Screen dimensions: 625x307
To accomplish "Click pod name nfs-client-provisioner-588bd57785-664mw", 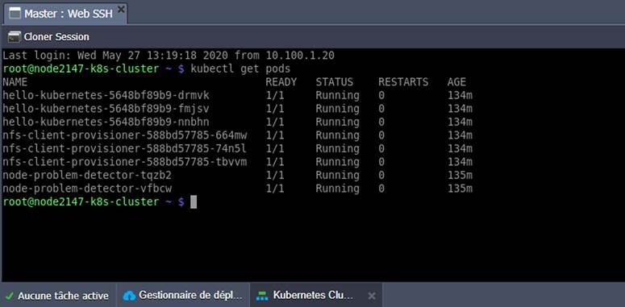I will tap(125, 135).
